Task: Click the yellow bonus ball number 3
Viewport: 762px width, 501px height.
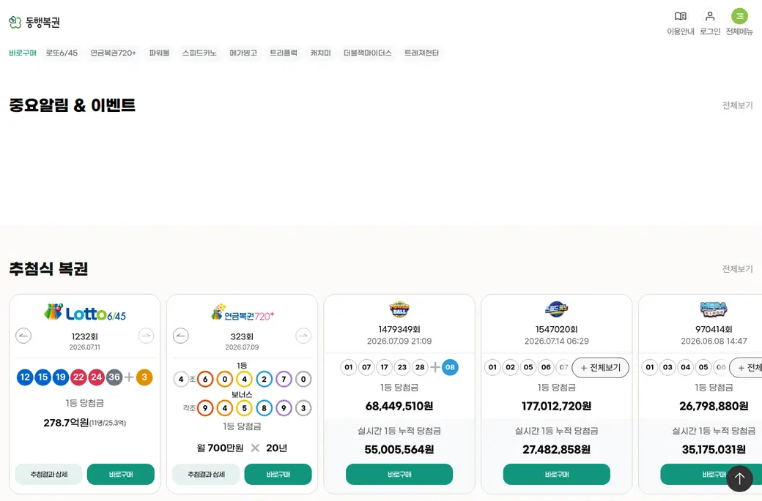Action: pos(144,377)
